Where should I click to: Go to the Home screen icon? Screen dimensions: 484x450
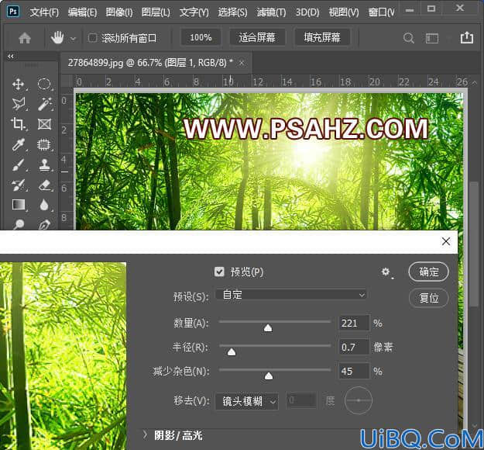click(x=25, y=38)
